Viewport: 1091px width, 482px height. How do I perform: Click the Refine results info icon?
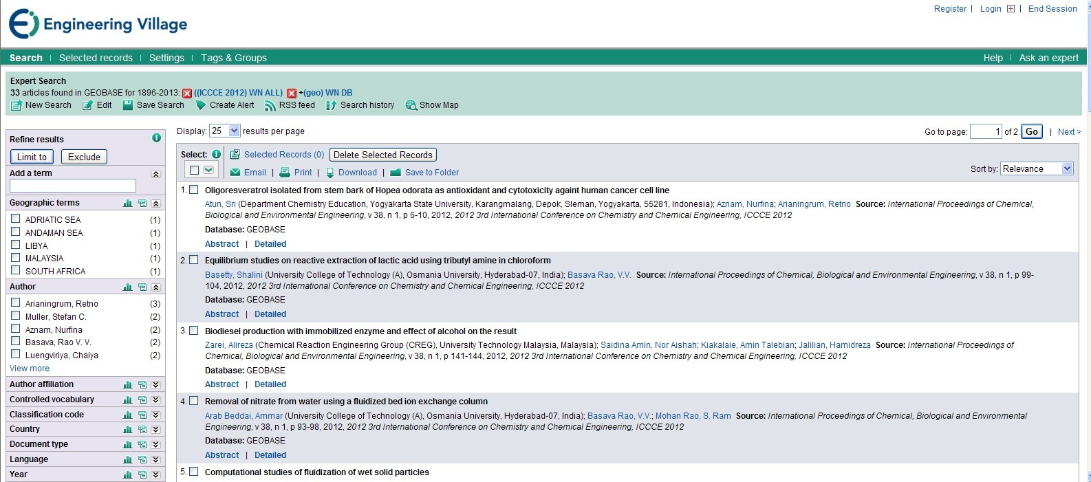[156, 138]
